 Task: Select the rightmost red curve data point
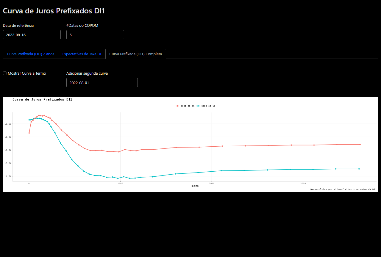tap(360, 145)
